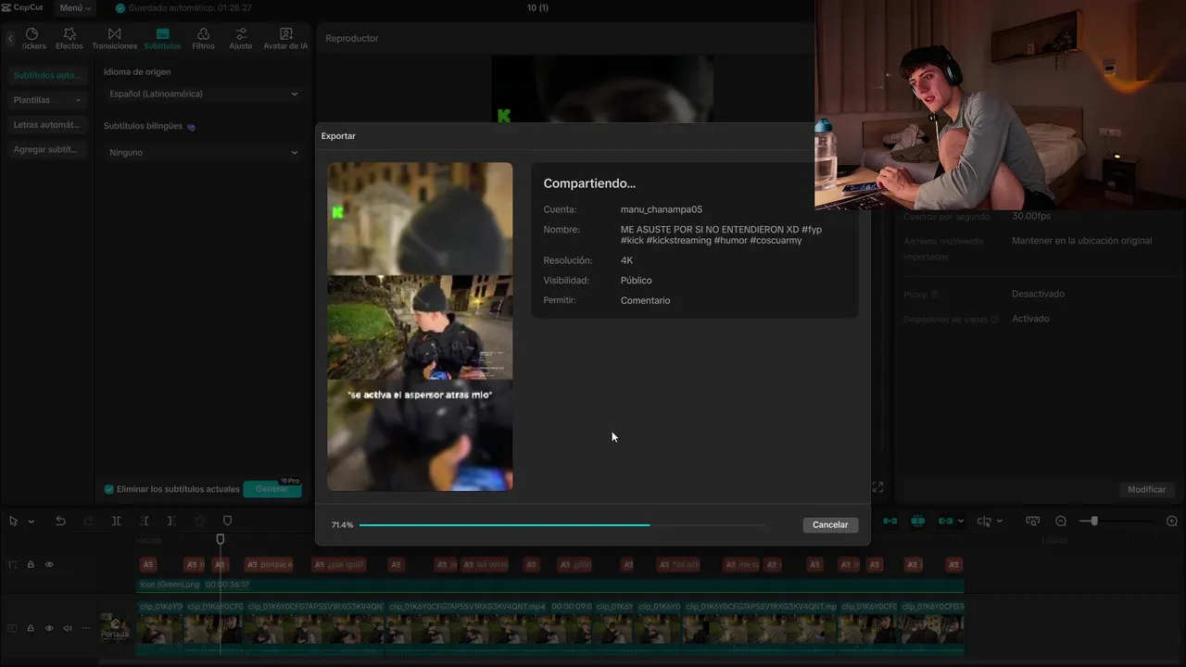The width and height of the screenshot is (1186, 667).
Task: Open the Filtros tab
Action: coord(203,38)
